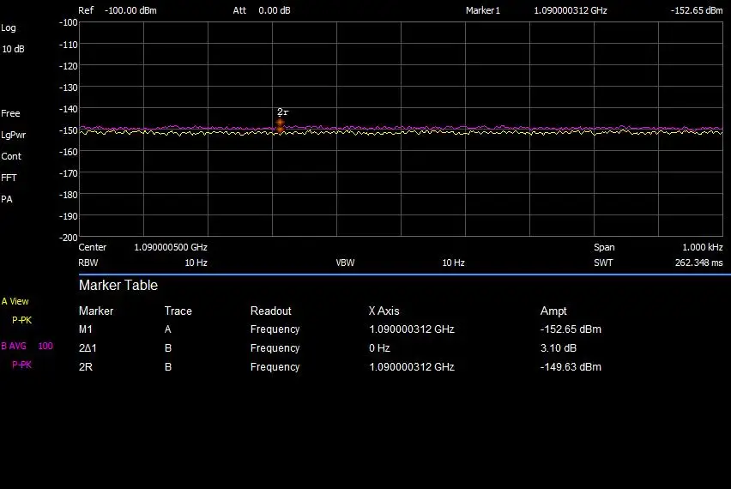Click the 2Δ1 delta marker row
731x489 pixels.
(x=87, y=348)
